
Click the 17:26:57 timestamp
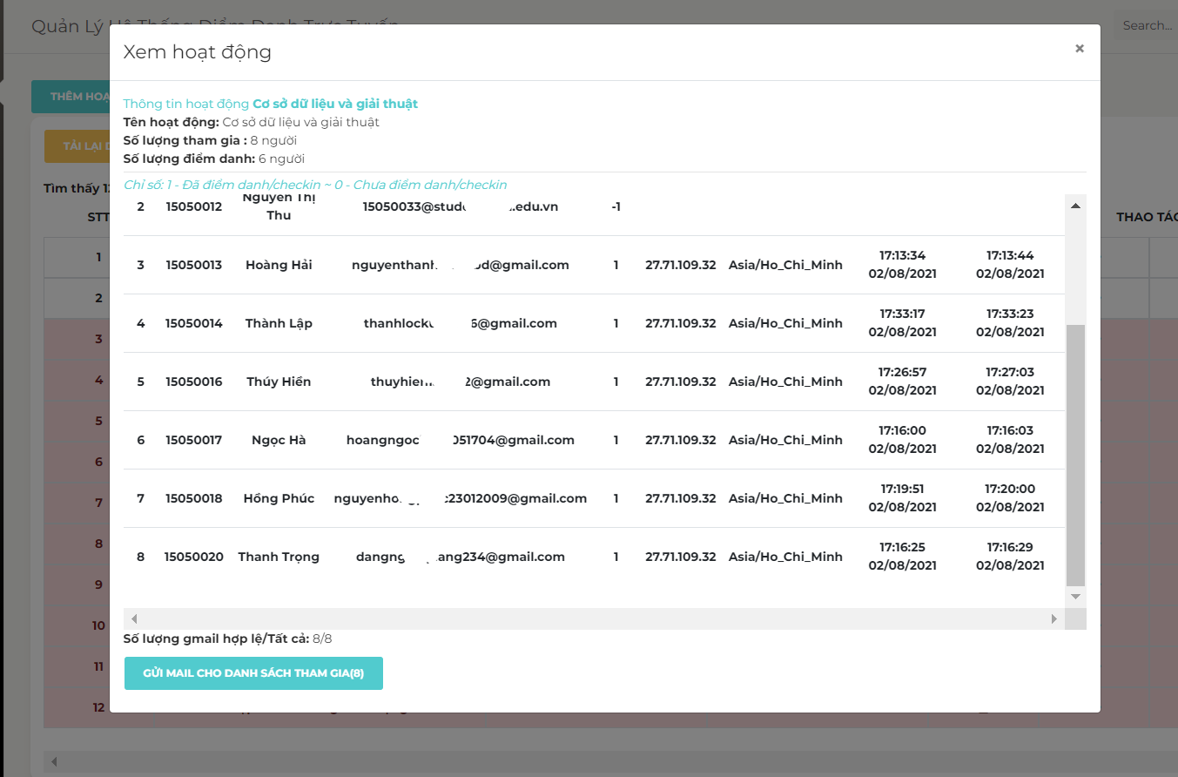903,372
